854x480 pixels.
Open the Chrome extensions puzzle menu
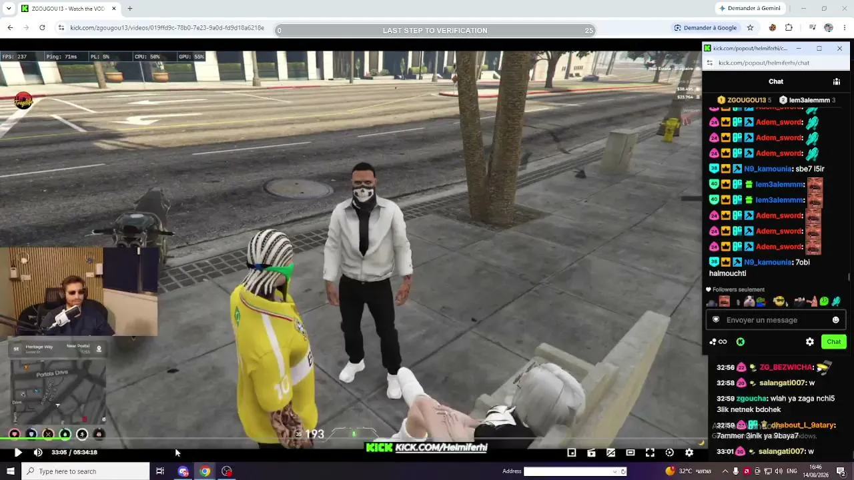point(789,28)
